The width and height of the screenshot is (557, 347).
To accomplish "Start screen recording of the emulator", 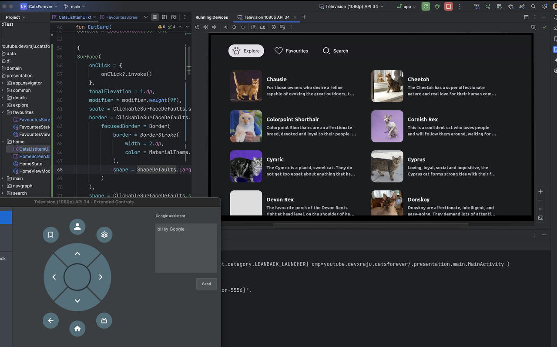I will click(262, 27).
